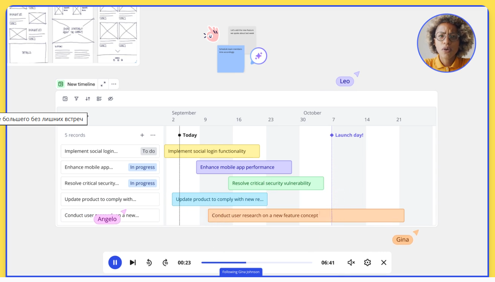Unmute the playback audio
Viewport: 495px width, 282px height.
pyautogui.click(x=351, y=262)
